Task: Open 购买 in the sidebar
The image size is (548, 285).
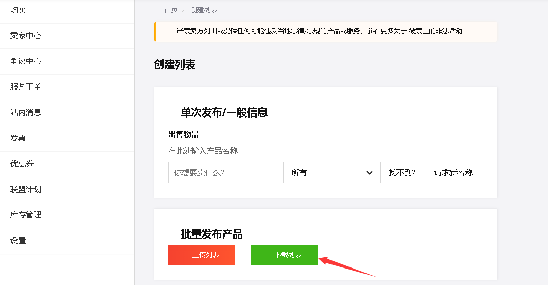Action: pos(18,10)
